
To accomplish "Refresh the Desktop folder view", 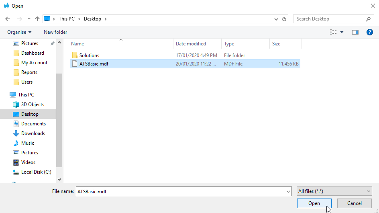I will tap(284, 19).
